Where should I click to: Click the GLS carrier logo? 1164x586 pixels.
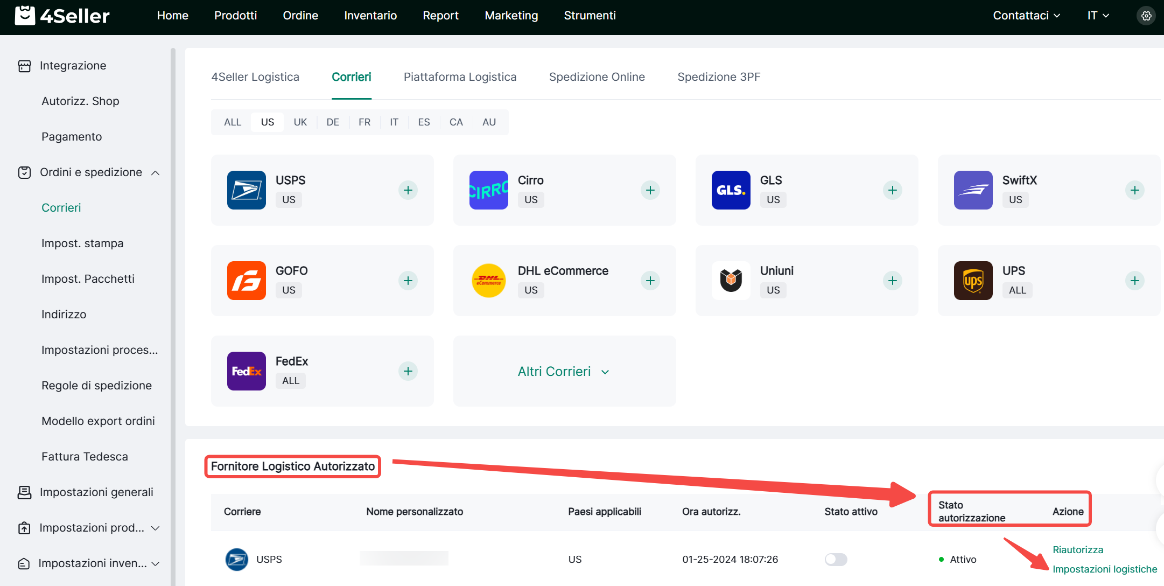[731, 190]
